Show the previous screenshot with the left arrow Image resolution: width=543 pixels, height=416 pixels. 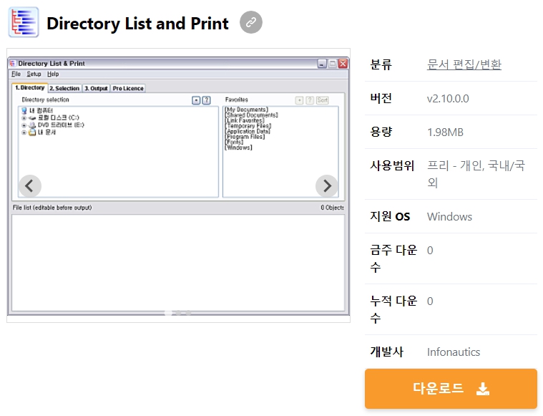[x=30, y=186]
